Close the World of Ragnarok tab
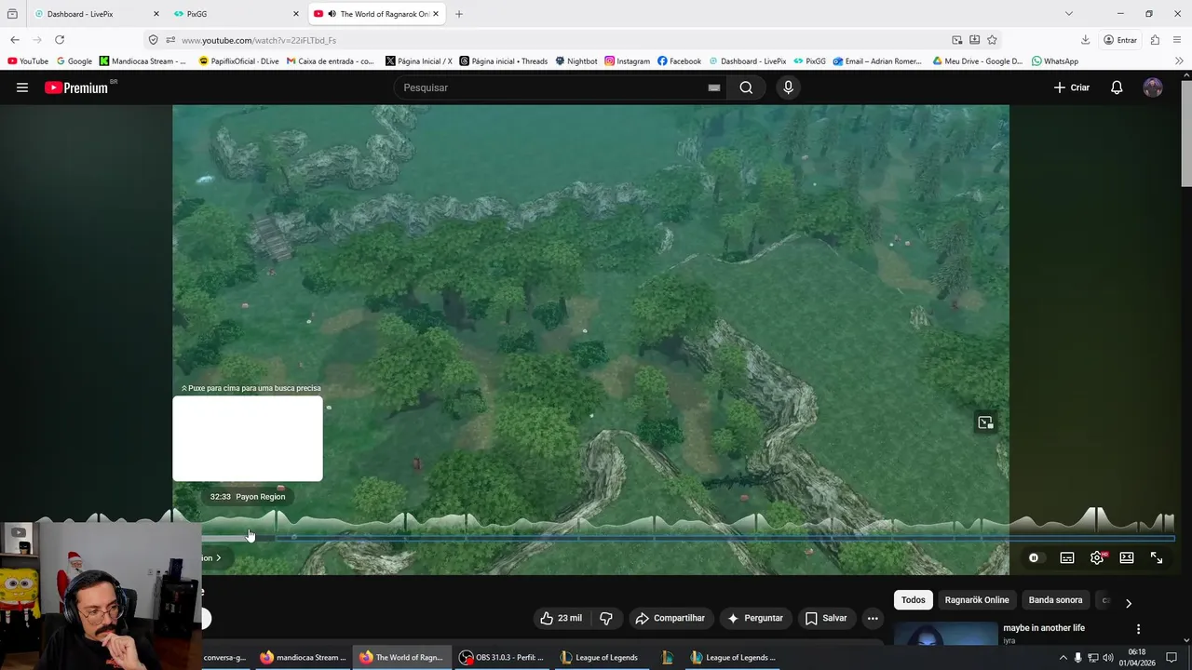1192x670 pixels. (x=436, y=14)
